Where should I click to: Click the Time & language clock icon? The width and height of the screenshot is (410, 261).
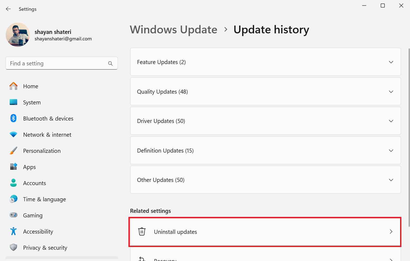[x=13, y=199]
